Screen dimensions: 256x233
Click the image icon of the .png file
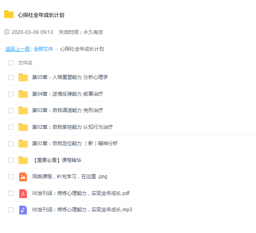23,177
